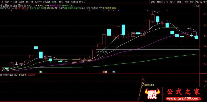The image size is (207, 102).
Task: Expand the 金蛇初现F indicator dropdown arrow
Action: [2, 75]
